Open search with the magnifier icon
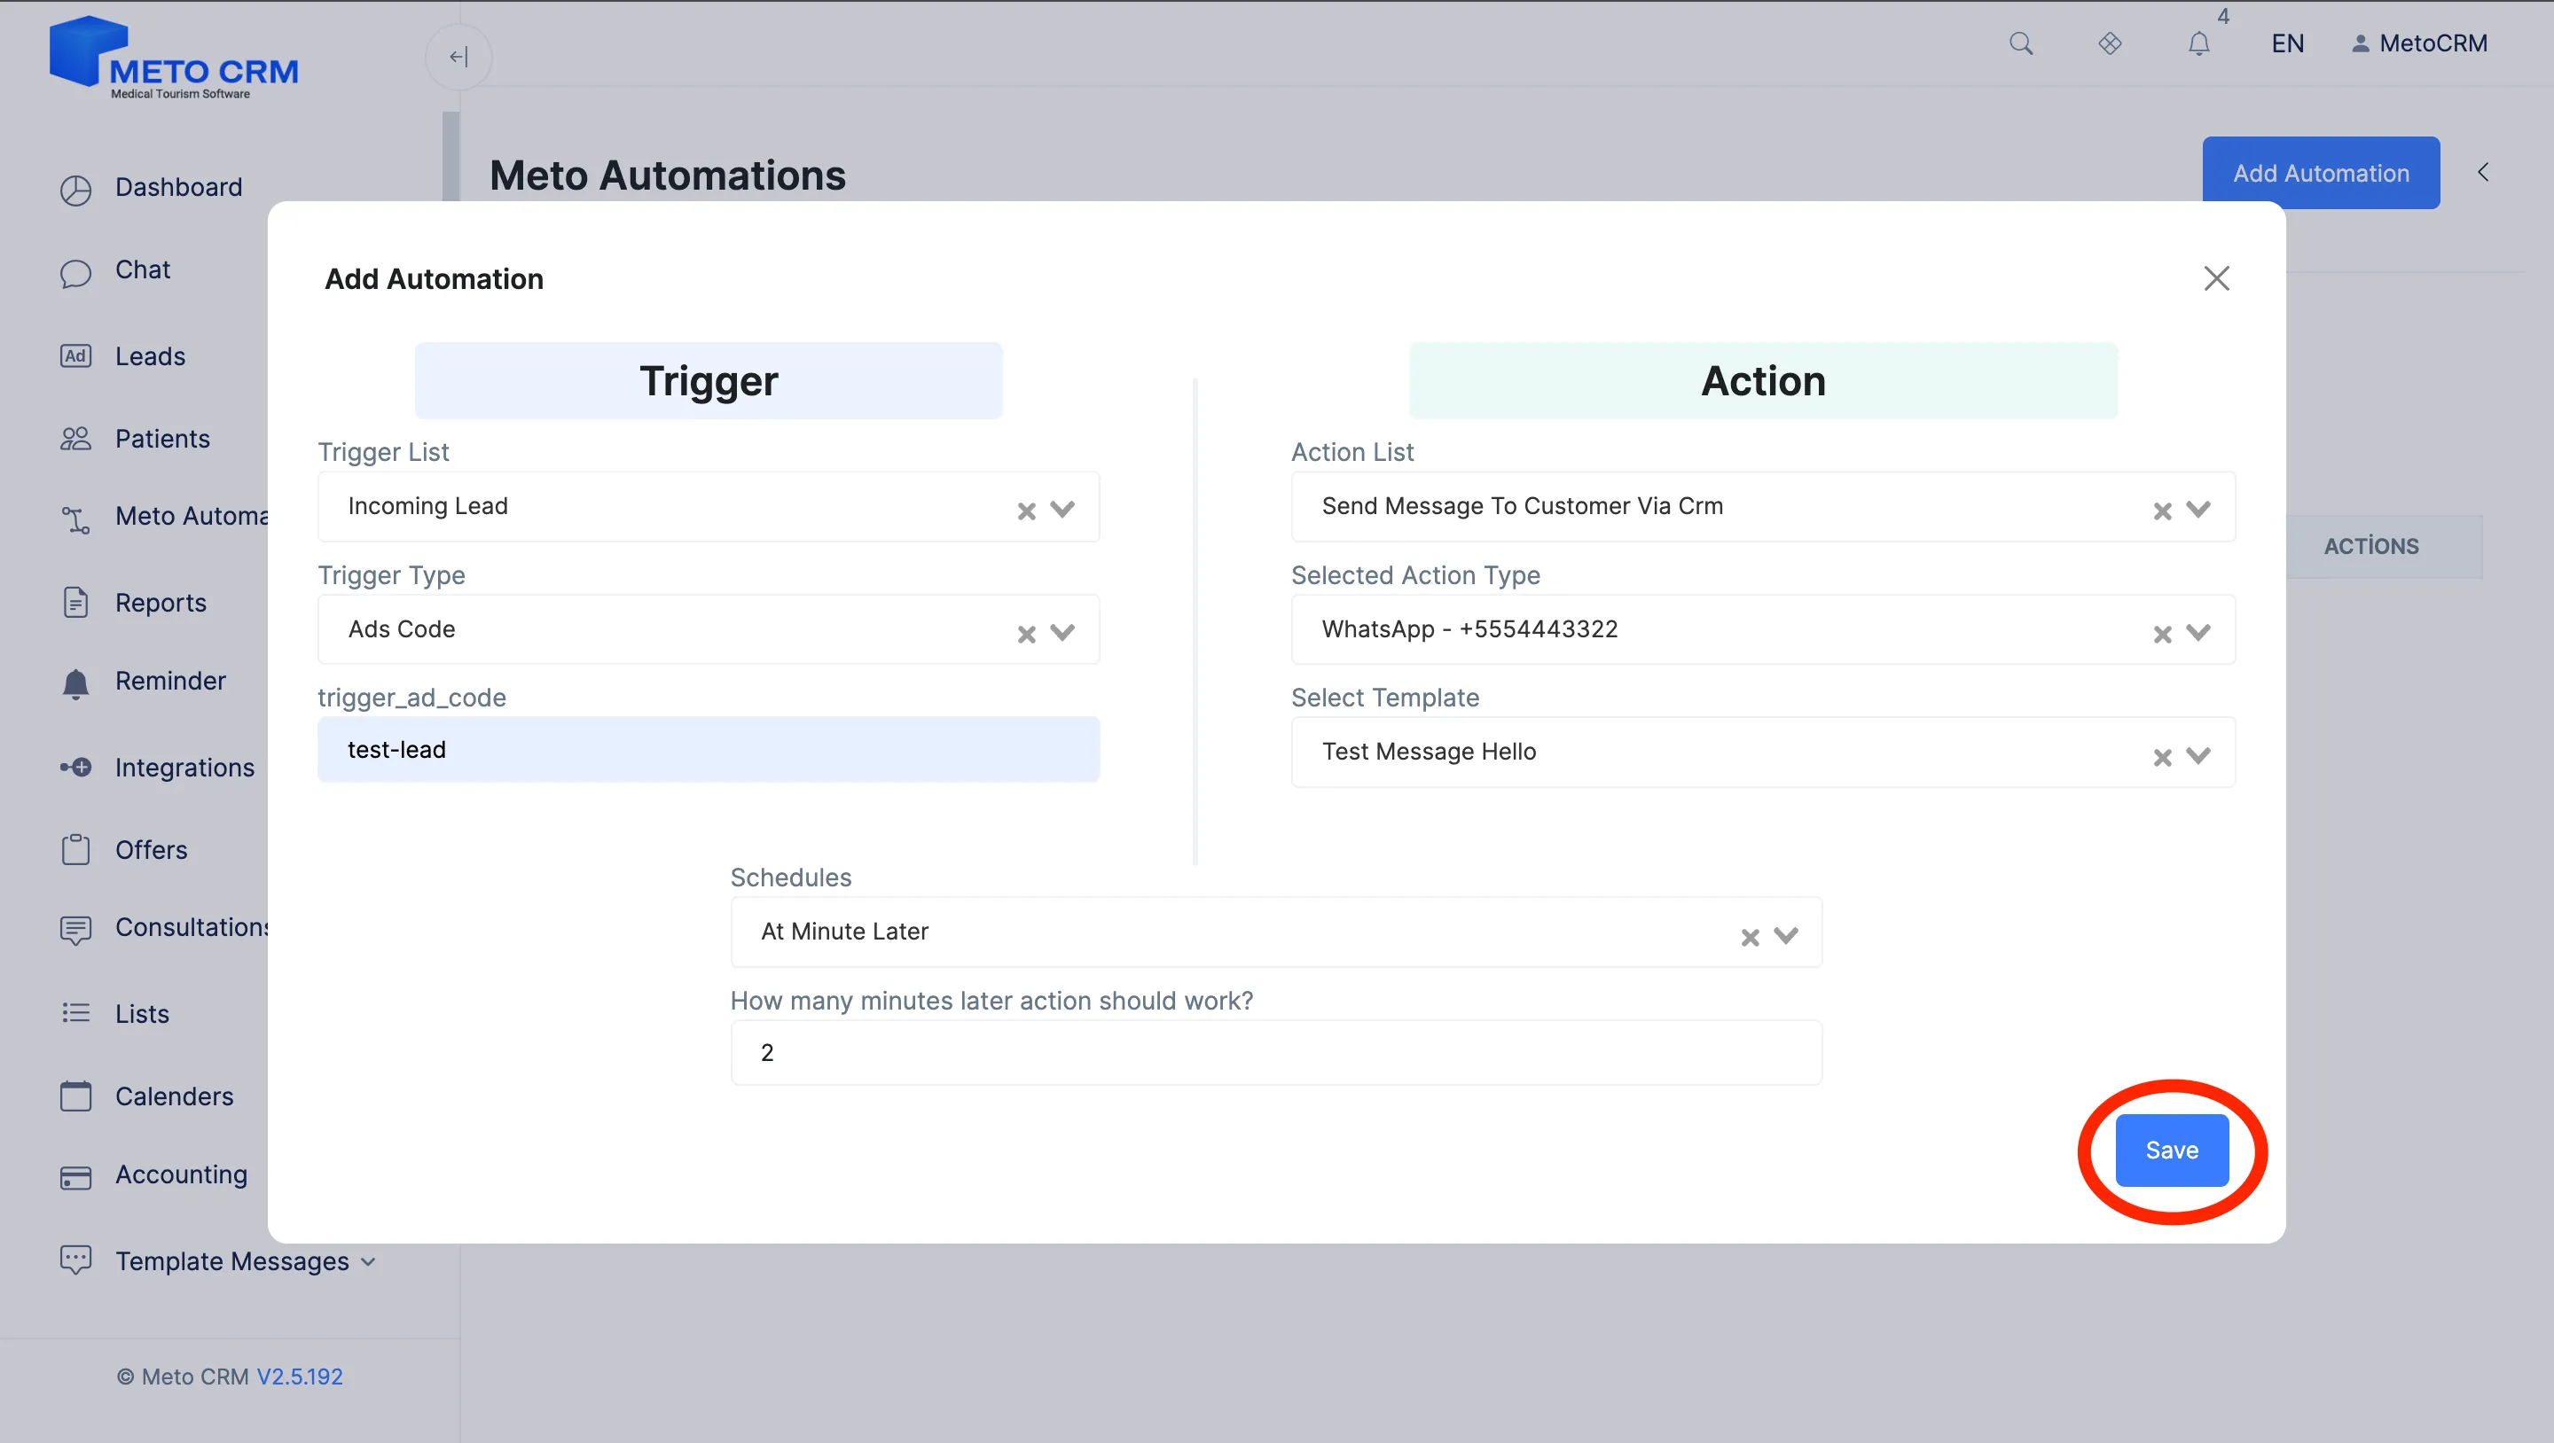 [x=2021, y=43]
